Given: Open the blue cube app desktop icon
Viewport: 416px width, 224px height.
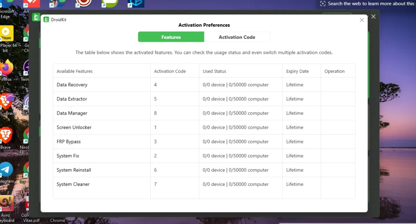Looking at the screenshot, I should pos(136,3).
